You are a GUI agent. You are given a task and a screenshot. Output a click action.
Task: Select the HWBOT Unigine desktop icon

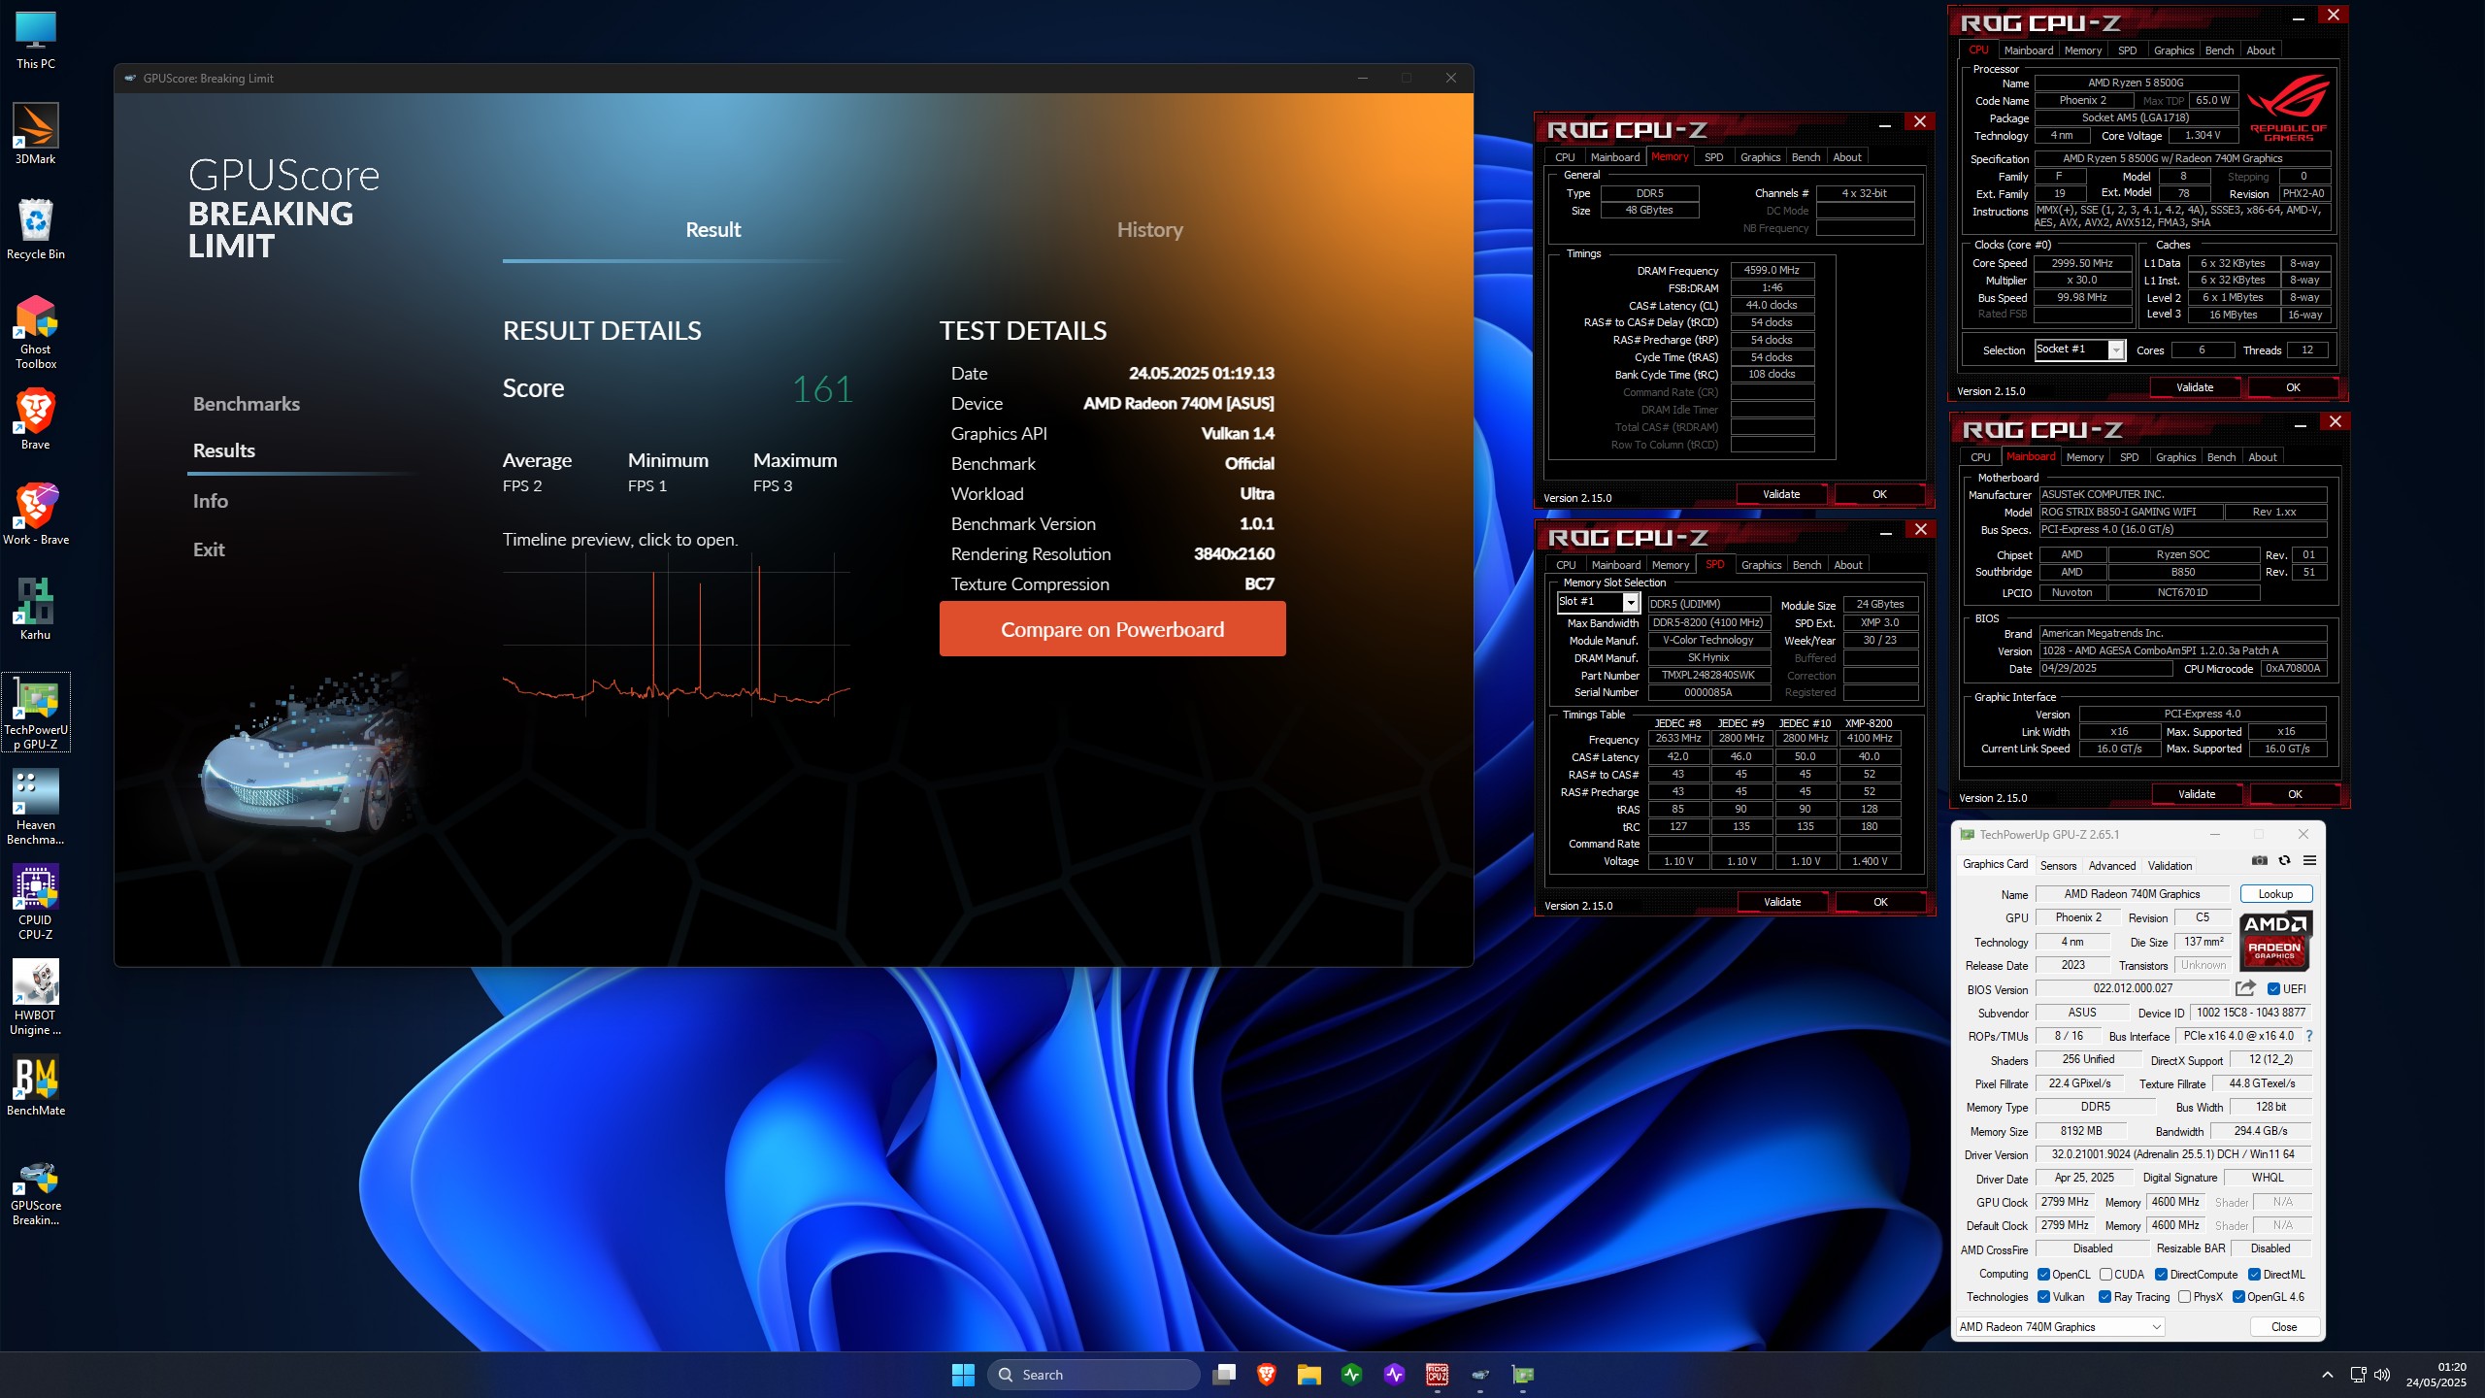[x=36, y=998]
